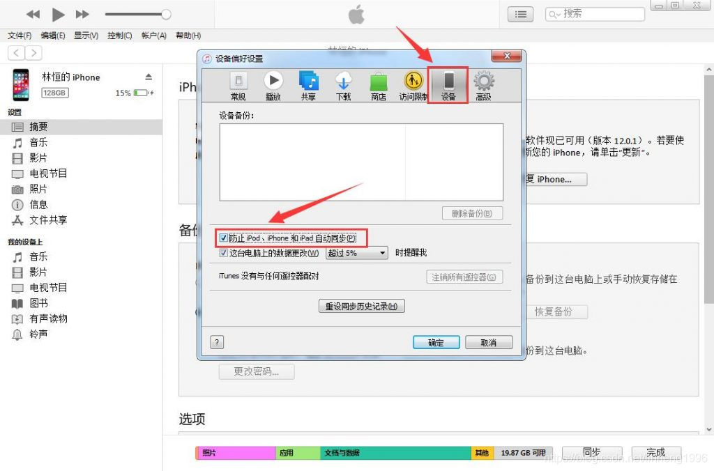Open the 播放 (Playback) preferences tab
The image size is (714, 471).
point(273,86)
